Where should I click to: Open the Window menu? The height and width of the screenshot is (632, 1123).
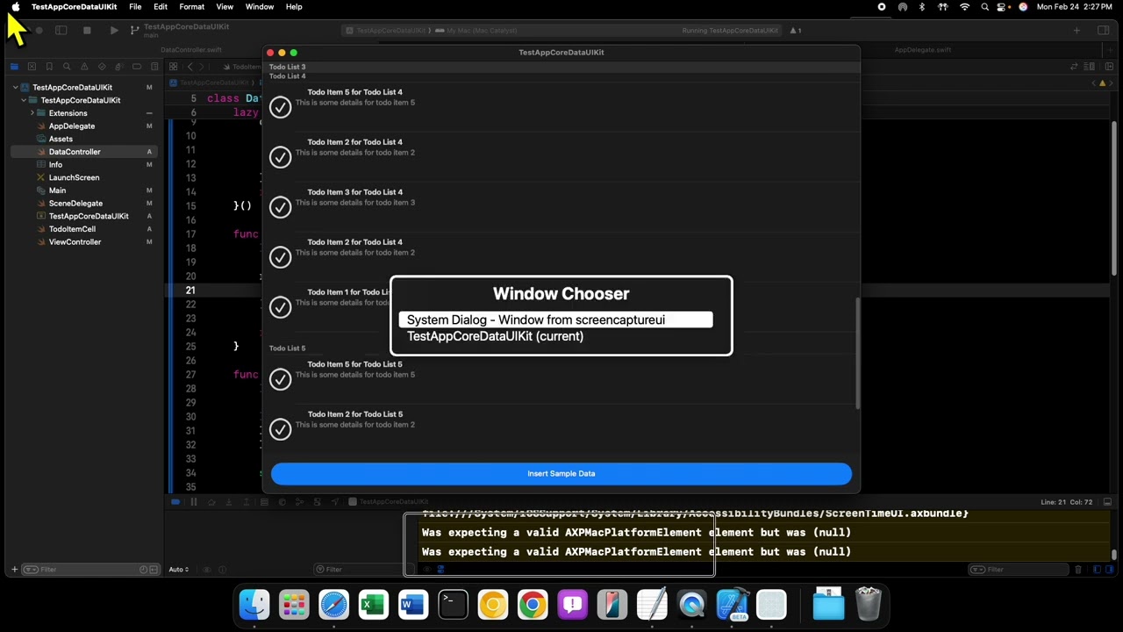[x=260, y=7]
